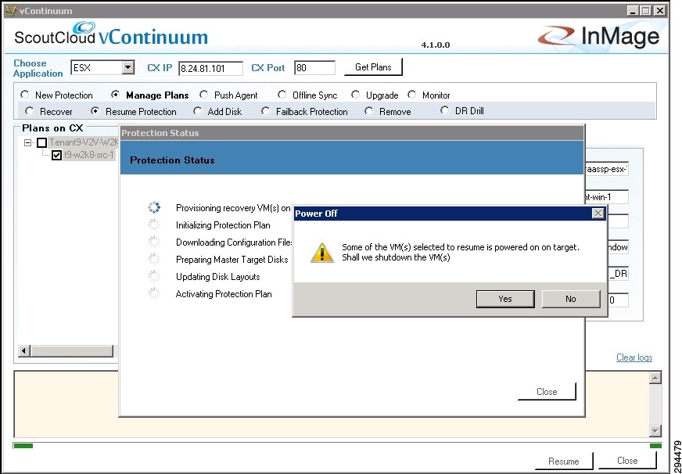This screenshot has height=474, width=682.
Task: Maximize the vContinuum window
Action: pyautogui.click(x=646, y=11)
